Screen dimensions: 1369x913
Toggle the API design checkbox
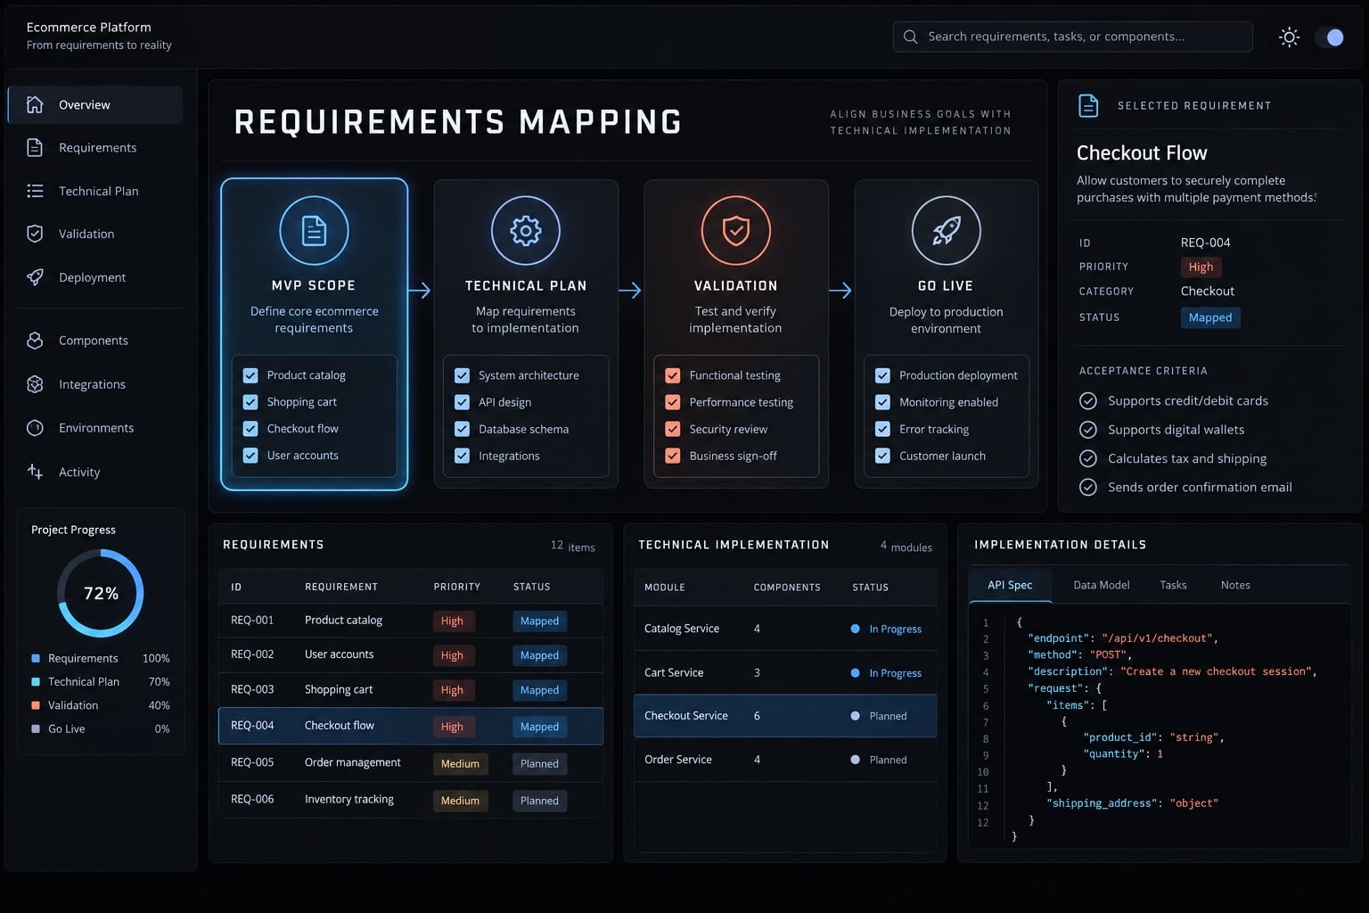pyautogui.click(x=462, y=402)
